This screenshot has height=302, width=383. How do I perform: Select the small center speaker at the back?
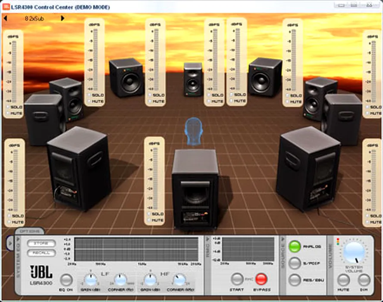(193, 79)
